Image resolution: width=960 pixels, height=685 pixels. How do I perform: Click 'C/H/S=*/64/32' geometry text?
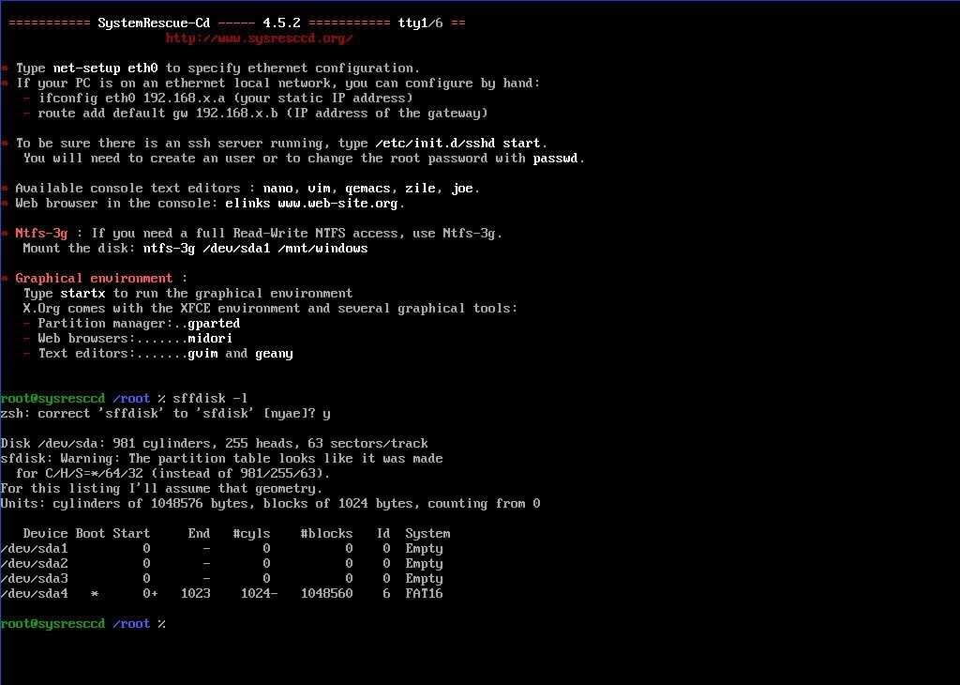tap(95, 474)
